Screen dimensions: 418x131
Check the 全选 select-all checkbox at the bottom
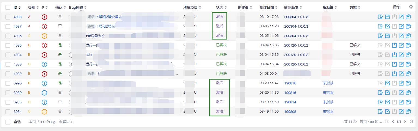pos(8,122)
